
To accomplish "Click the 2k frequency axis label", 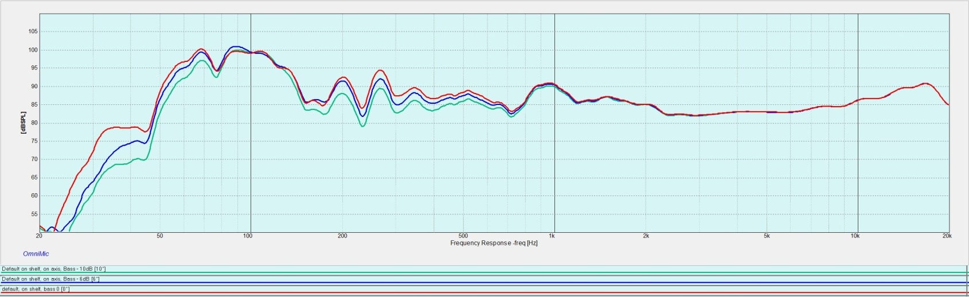I will click(646, 236).
